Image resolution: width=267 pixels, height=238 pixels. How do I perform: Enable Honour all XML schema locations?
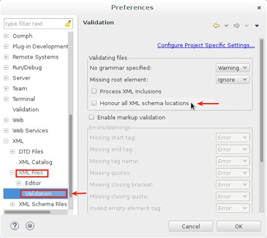pyautogui.click(x=94, y=103)
